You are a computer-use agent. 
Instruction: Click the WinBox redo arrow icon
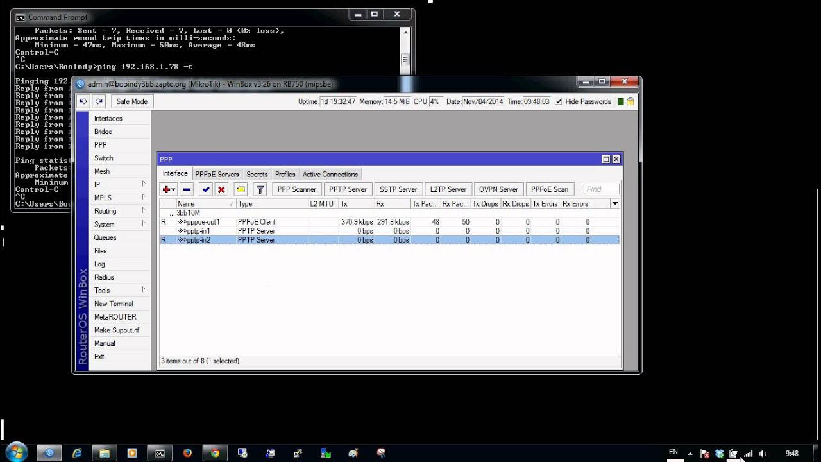(99, 101)
